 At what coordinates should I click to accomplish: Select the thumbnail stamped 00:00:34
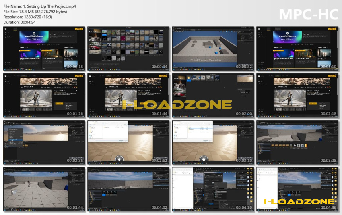pyautogui.click(x=128, y=48)
